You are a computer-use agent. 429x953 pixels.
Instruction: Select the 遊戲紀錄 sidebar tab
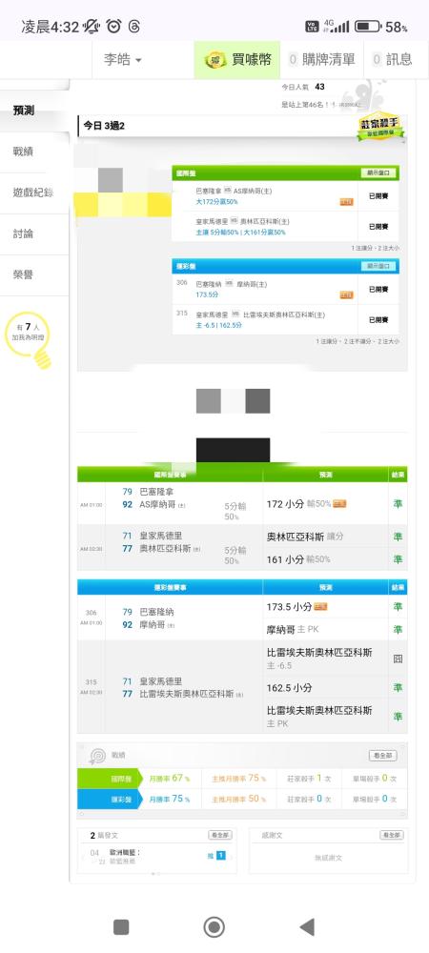click(33, 193)
